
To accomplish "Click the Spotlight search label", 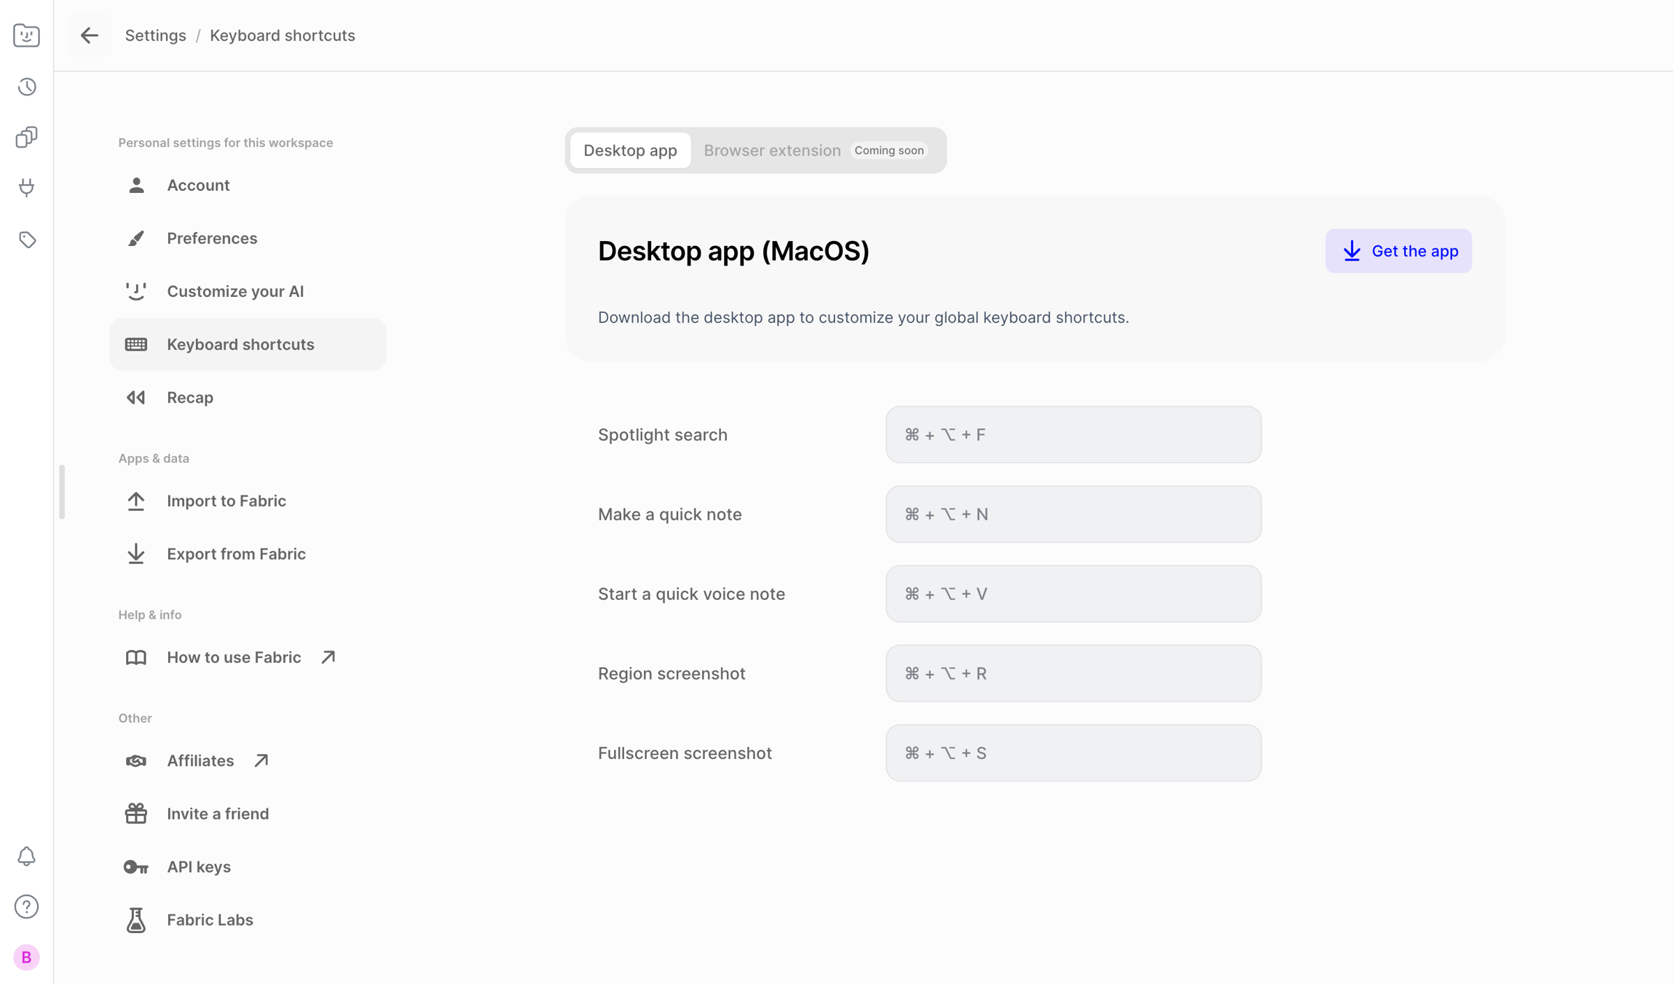I will (662, 435).
